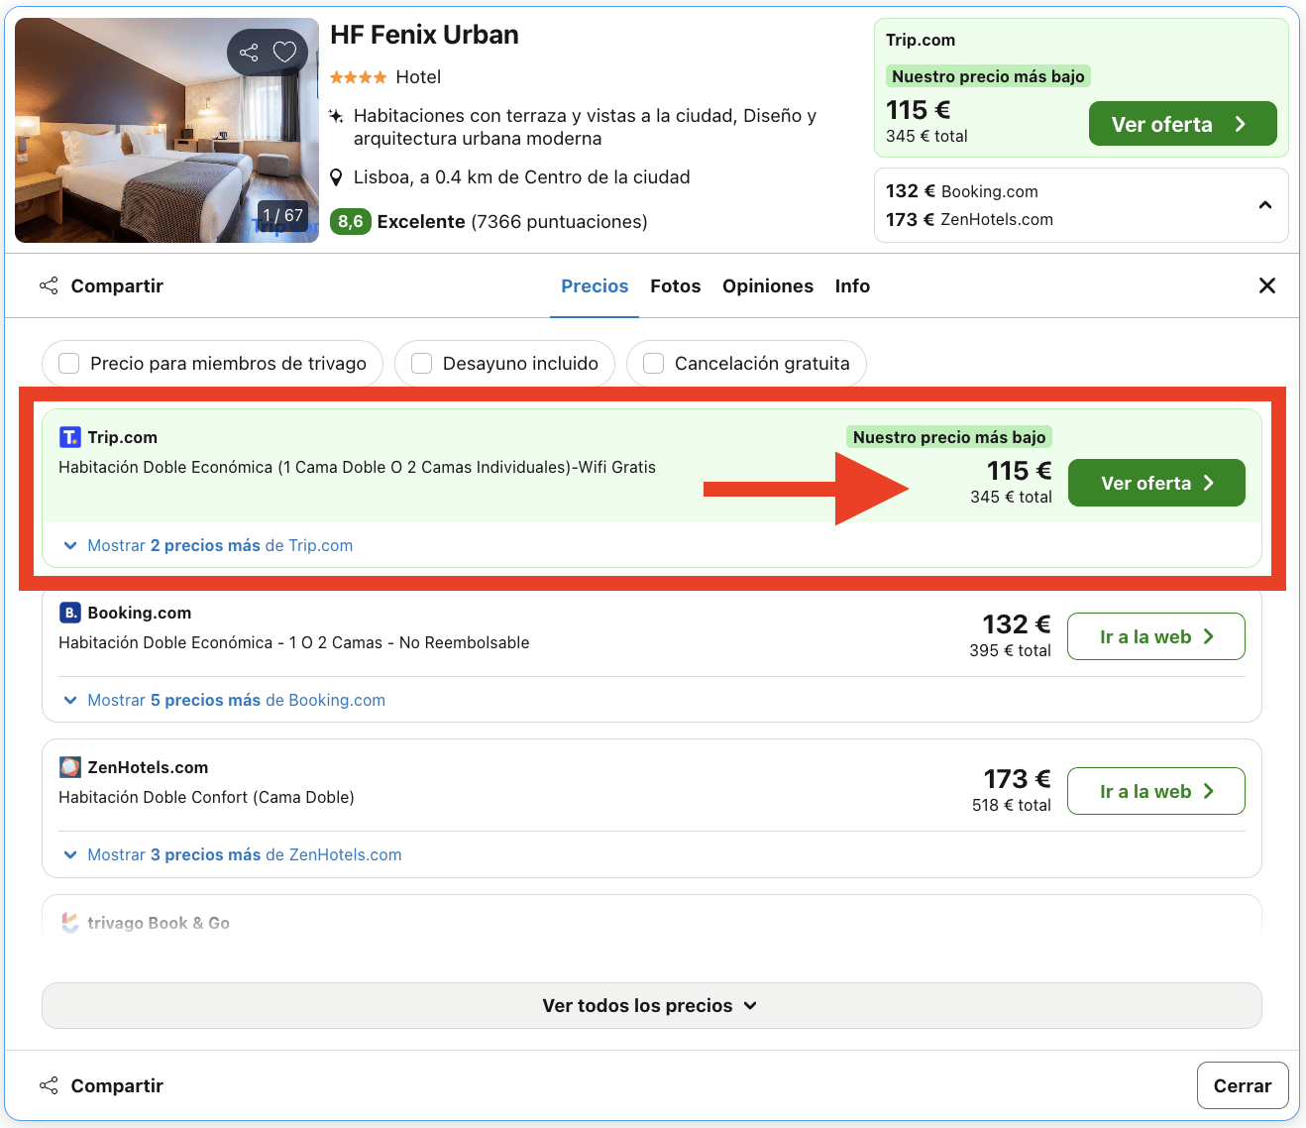Viewport: 1306px width, 1128px height.
Task: Check the Desayuno incluido filter
Action: click(422, 364)
